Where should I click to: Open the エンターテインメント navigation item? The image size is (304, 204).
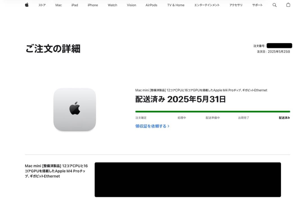point(207,5)
